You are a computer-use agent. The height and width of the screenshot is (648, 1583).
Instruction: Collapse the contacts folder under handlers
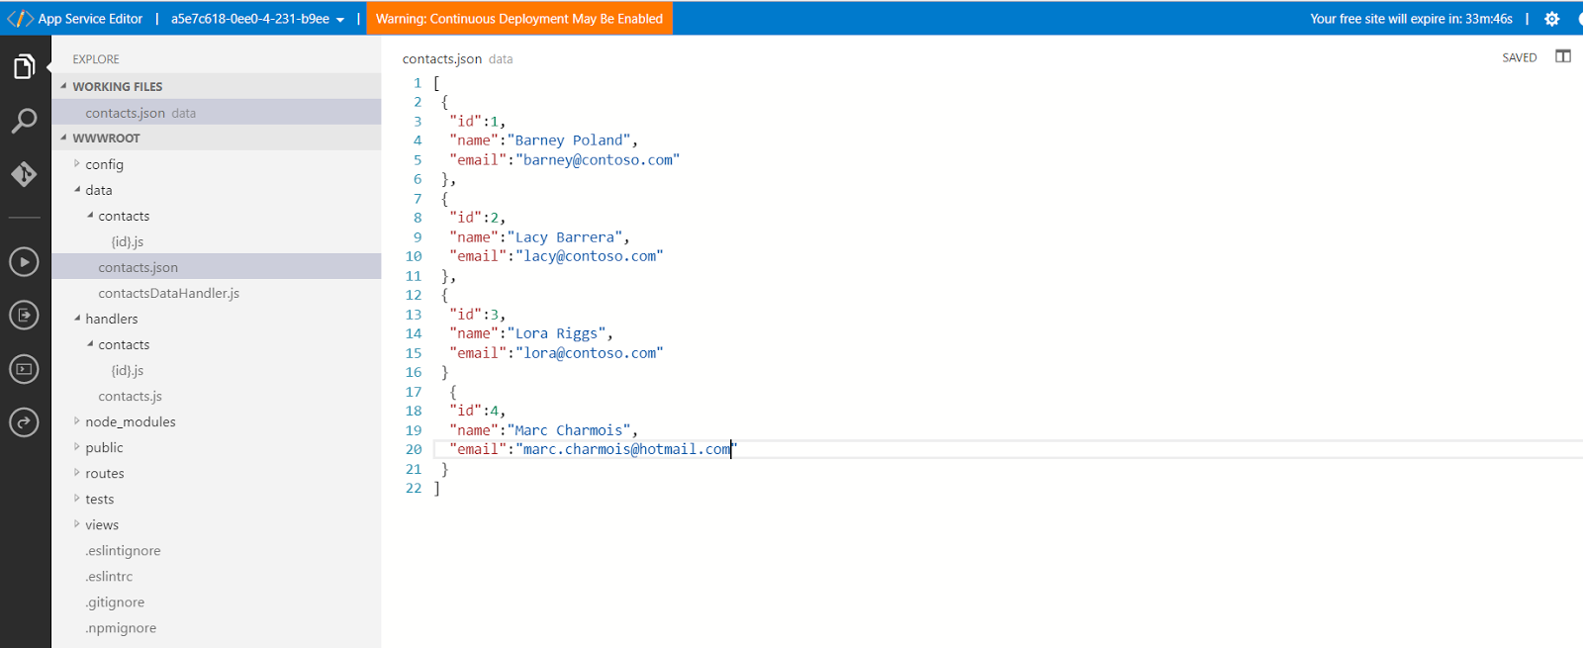90,344
